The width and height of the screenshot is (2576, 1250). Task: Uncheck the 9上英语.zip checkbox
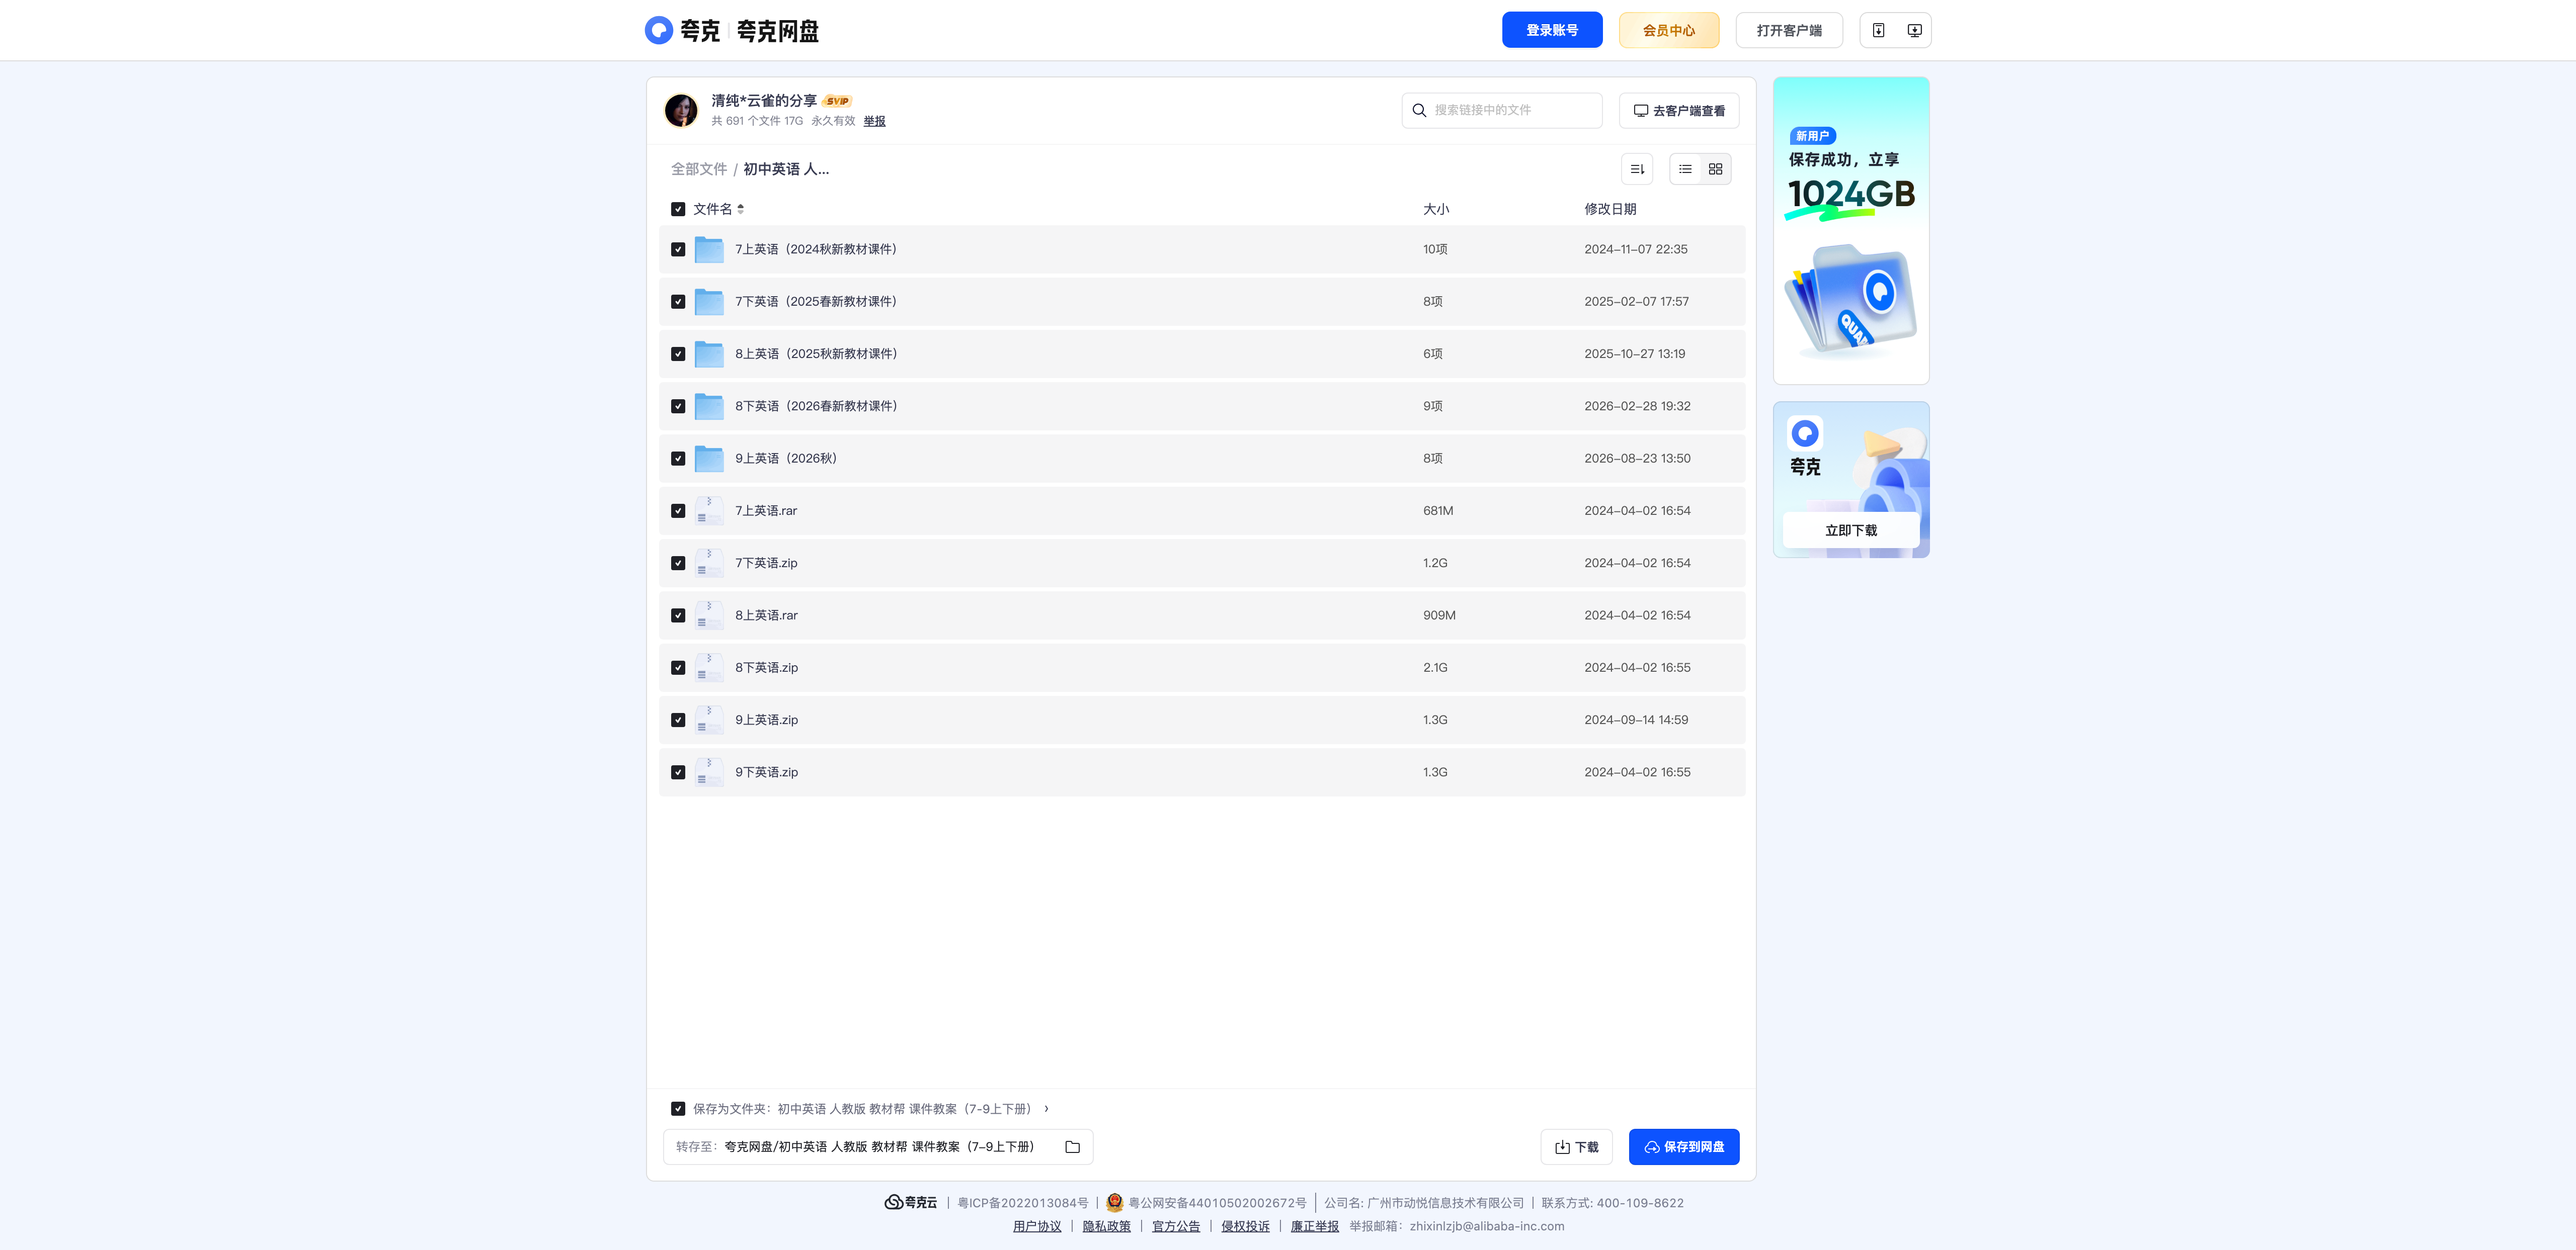pos(678,721)
